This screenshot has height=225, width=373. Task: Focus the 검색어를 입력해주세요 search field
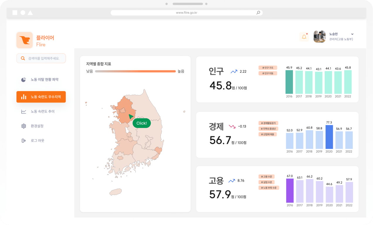[x=41, y=58]
